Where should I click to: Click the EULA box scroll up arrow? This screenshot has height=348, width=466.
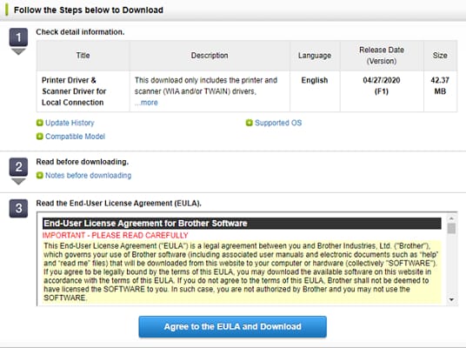(x=452, y=218)
